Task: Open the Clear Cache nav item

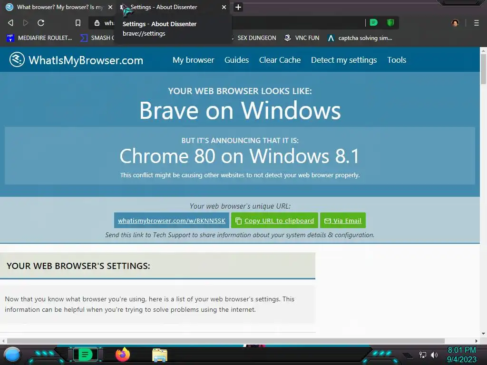Action: click(280, 60)
